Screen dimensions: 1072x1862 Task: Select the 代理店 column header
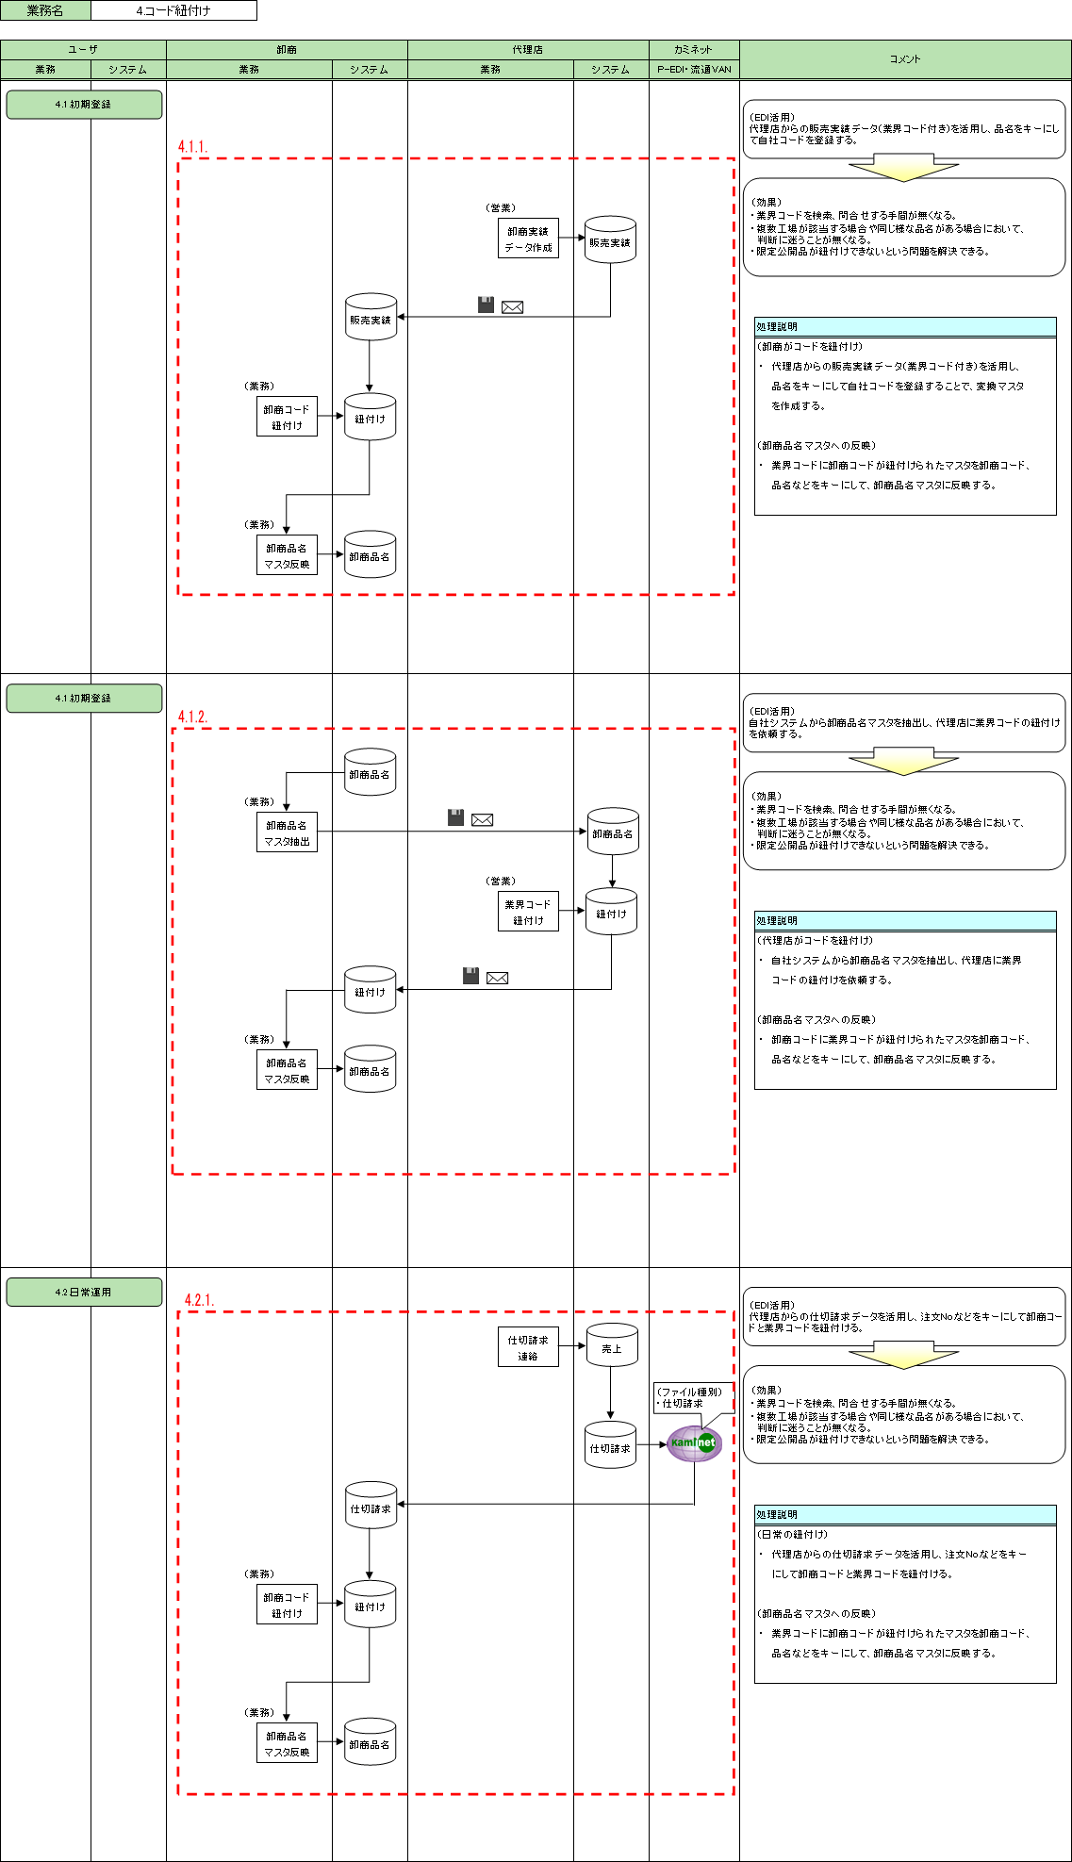click(x=528, y=50)
